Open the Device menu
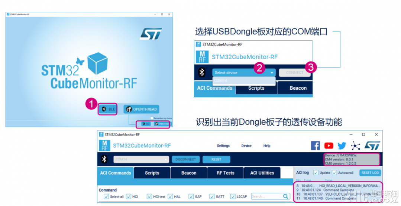The width and height of the screenshot is (401, 206). coord(246,146)
